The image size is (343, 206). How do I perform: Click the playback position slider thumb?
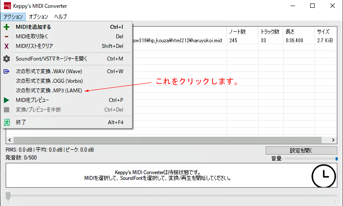pyautogui.click(x=8, y=196)
